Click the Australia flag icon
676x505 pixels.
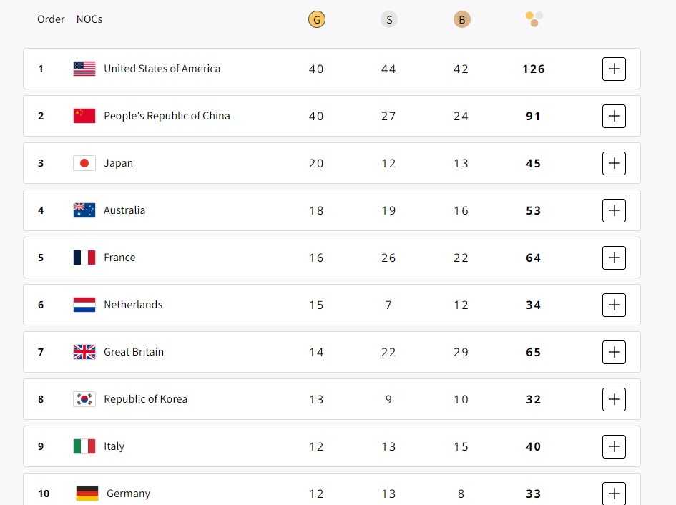point(84,210)
